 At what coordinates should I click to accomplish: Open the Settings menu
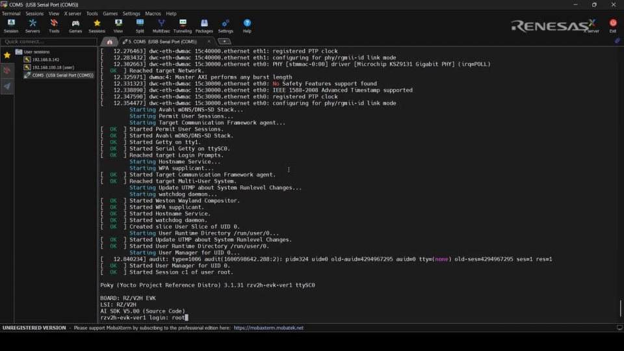[x=131, y=14]
